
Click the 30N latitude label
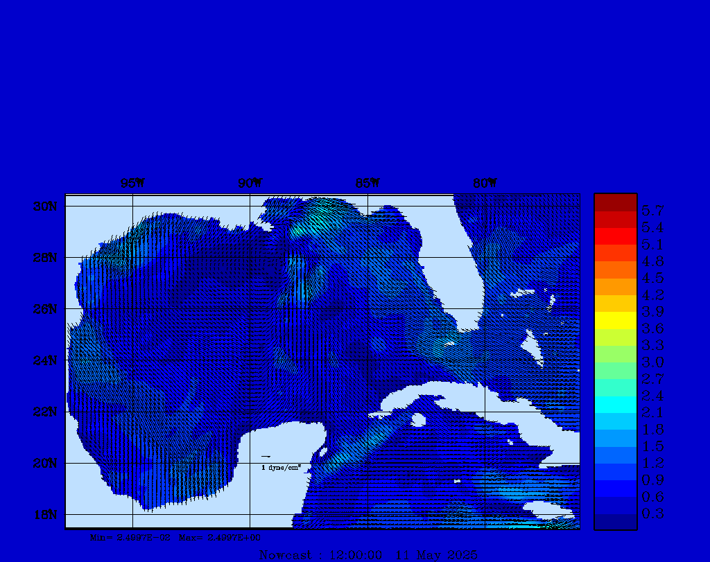point(47,207)
